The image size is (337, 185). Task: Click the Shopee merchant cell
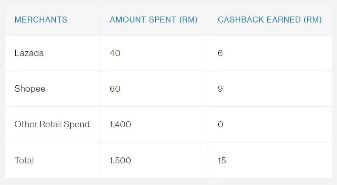pos(30,89)
